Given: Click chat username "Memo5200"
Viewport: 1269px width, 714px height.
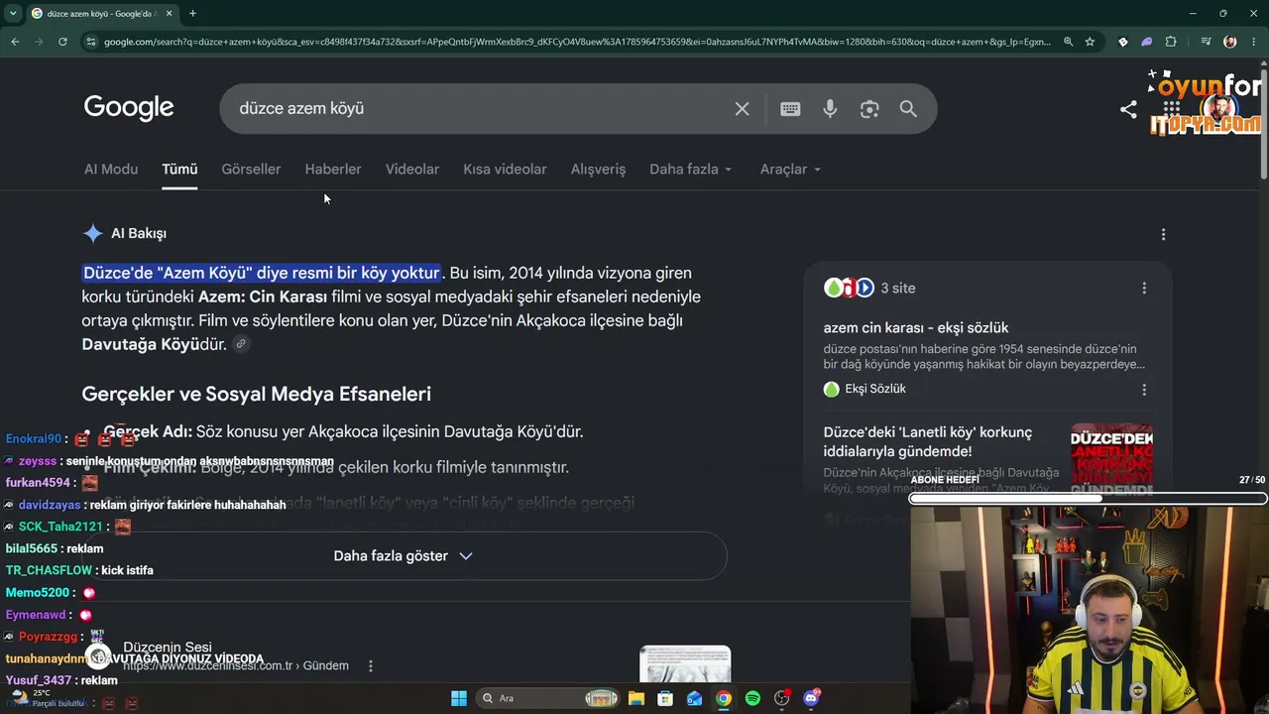Looking at the screenshot, I should point(38,592).
